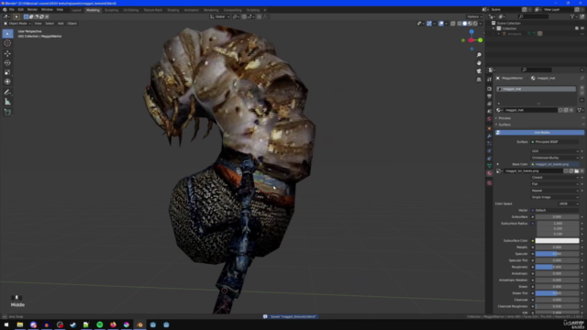Switch to Wireframe viewport shading
This screenshot has height=330, width=587.
click(x=460, y=24)
